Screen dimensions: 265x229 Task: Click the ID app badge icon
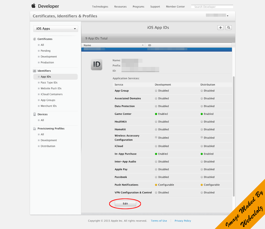[96, 65]
